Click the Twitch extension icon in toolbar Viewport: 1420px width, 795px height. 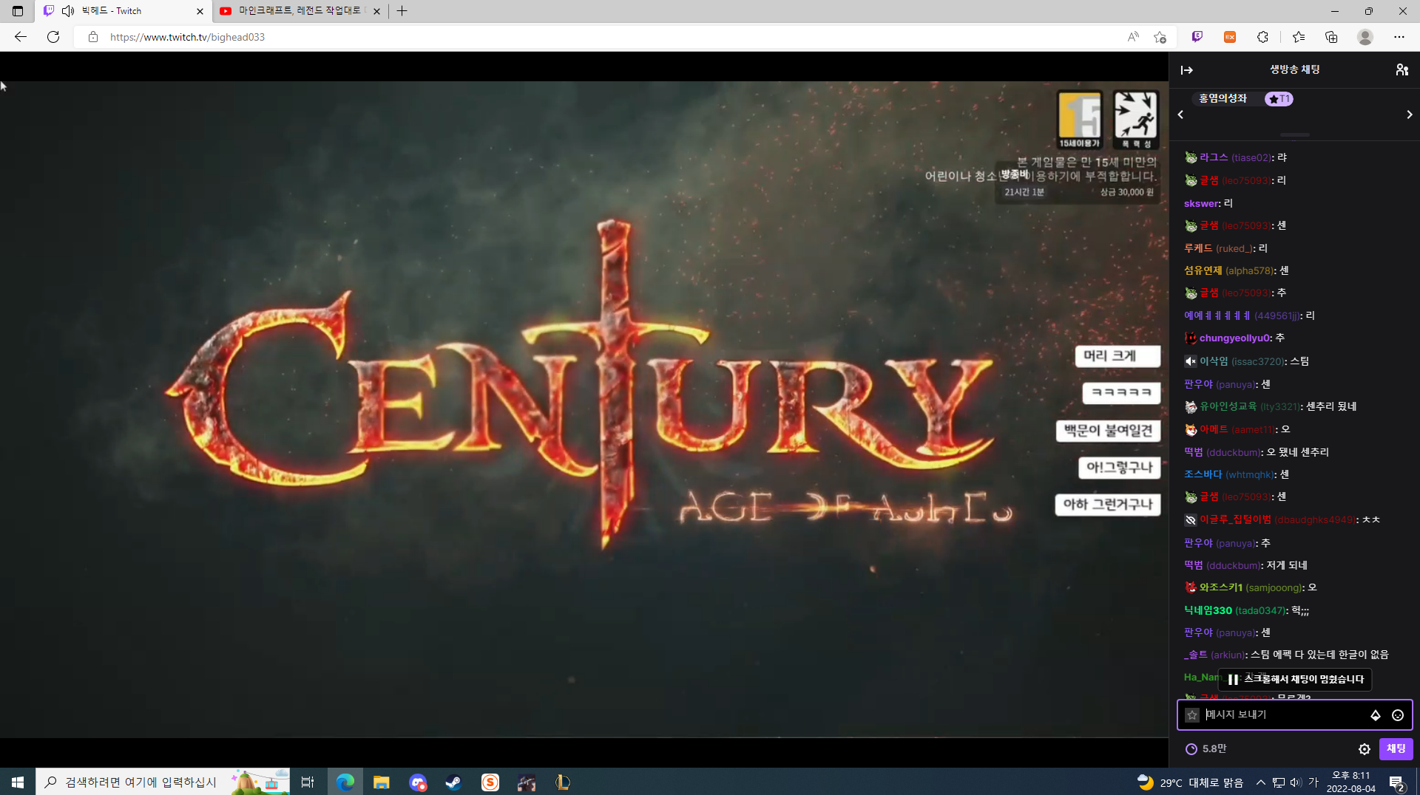point(1197,37)
